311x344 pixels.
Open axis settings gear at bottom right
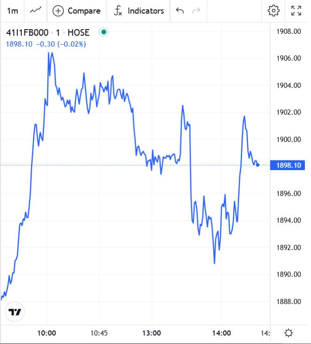[x=288, y=333]
